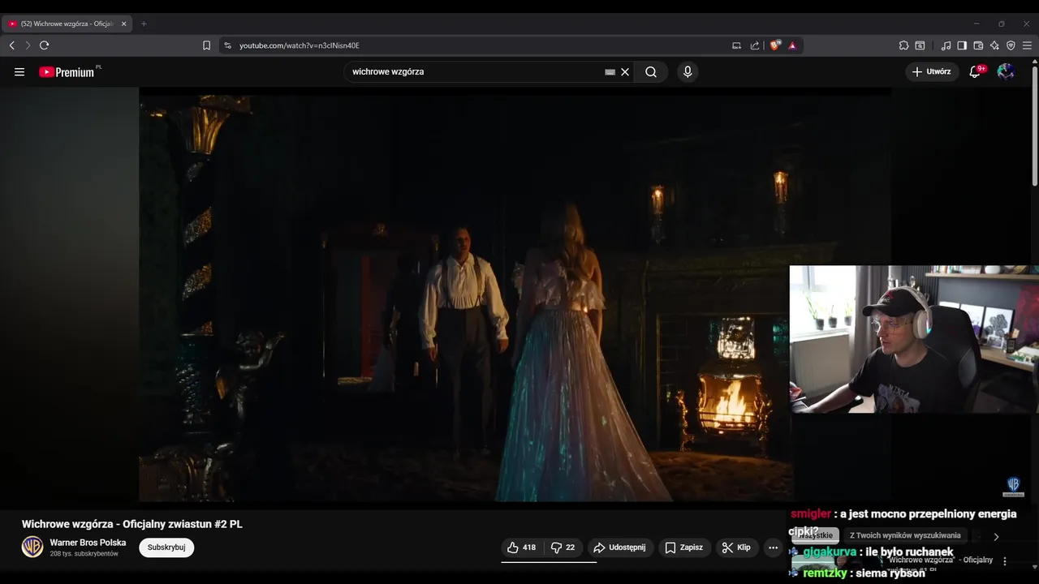Open the account avatar menu
The image size is (1039, 584).
click(1006, 71)
